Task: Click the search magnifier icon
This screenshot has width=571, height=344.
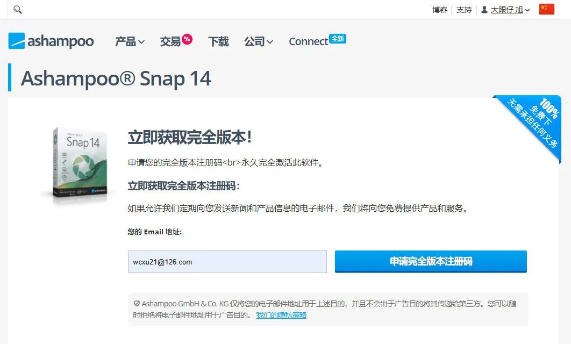Action: [x=18, y=10]
